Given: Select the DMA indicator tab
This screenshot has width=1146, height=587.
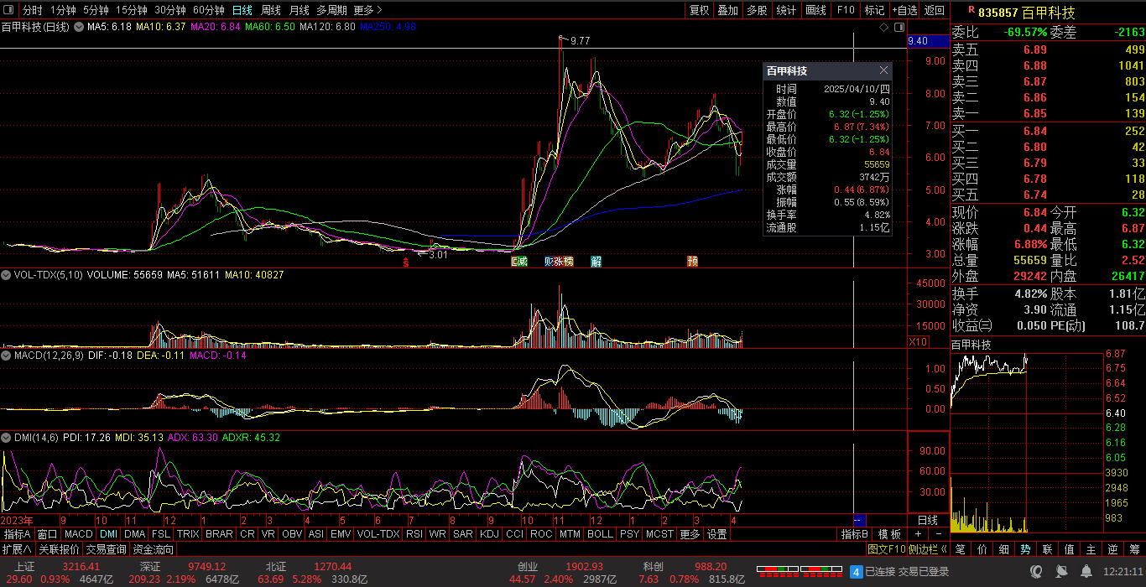Looking at the screenshot, I should coord(135,534).
